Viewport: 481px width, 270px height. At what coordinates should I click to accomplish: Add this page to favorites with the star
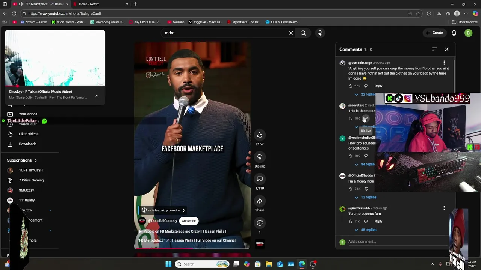(x=418, y=13)
